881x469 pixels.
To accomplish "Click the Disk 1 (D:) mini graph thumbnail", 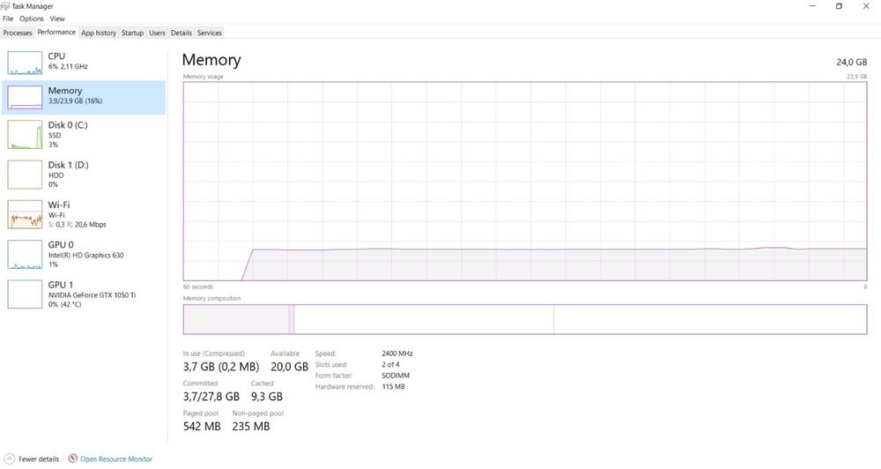I will (x=25, y=175).
